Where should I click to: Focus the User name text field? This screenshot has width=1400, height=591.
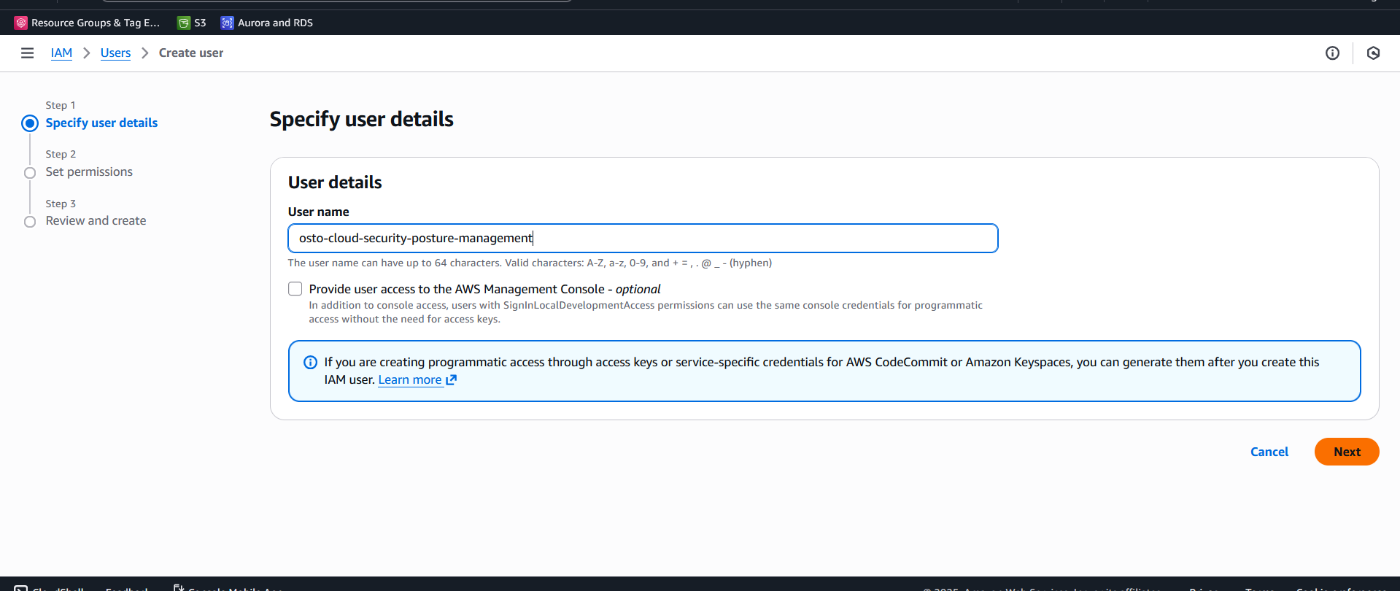pos(642,239)
